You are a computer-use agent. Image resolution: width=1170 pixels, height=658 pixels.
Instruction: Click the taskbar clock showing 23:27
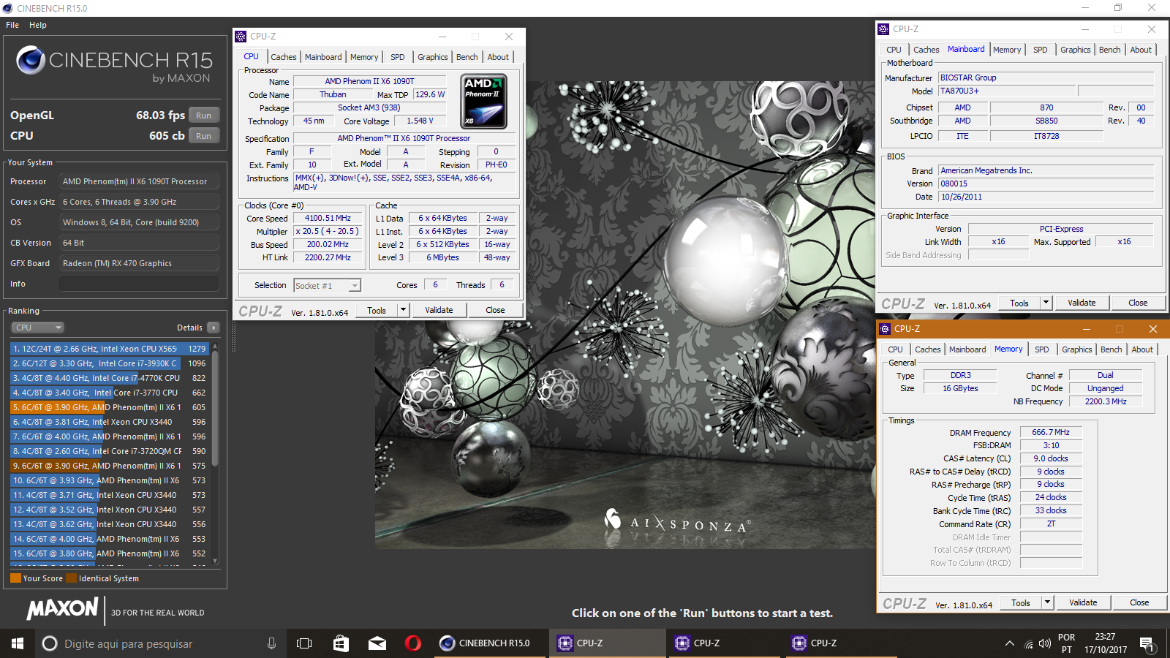[x=1105, y=643]
